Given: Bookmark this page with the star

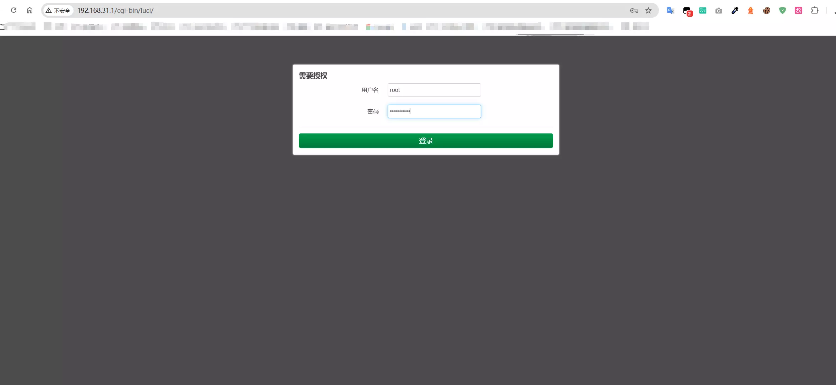Looking at the screenshot, I should (x=649, y=11).
